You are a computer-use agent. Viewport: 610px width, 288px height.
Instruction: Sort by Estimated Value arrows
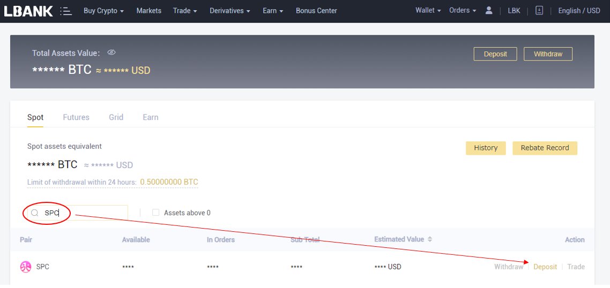[x=430, y=239]
